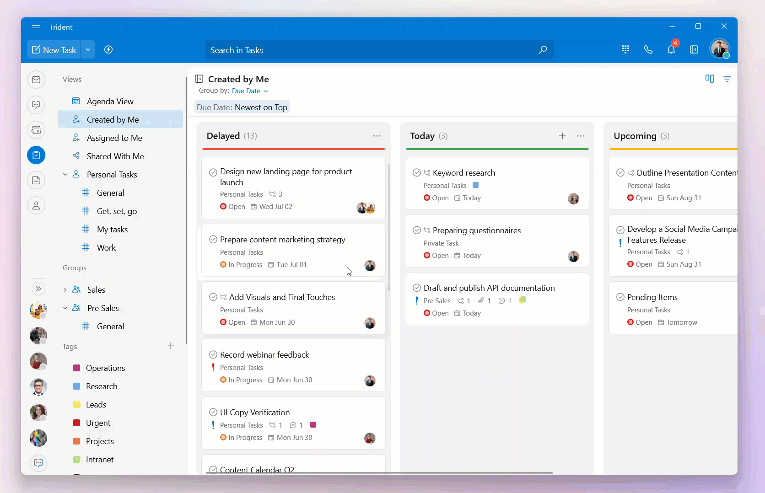Collapse the views sidebar panel icon

[x=199, y=79]
